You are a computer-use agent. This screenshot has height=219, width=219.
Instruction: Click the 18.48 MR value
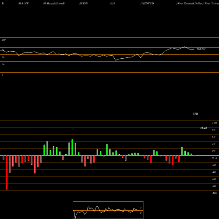tap(204, 128)
